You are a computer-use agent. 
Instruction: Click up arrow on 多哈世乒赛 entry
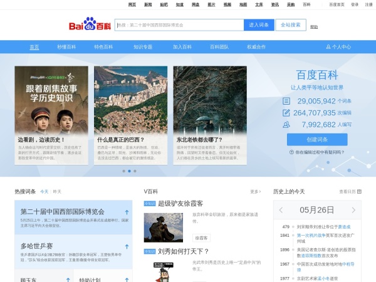tap(127, 246)
